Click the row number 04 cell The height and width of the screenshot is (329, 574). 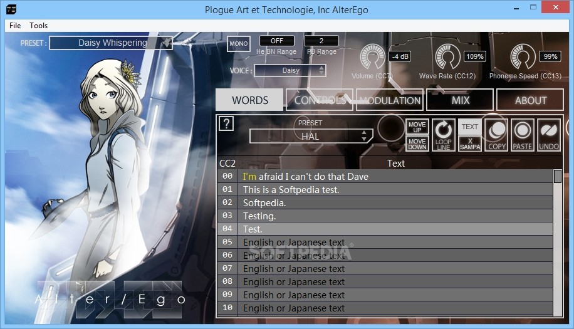tap(227, 229)
